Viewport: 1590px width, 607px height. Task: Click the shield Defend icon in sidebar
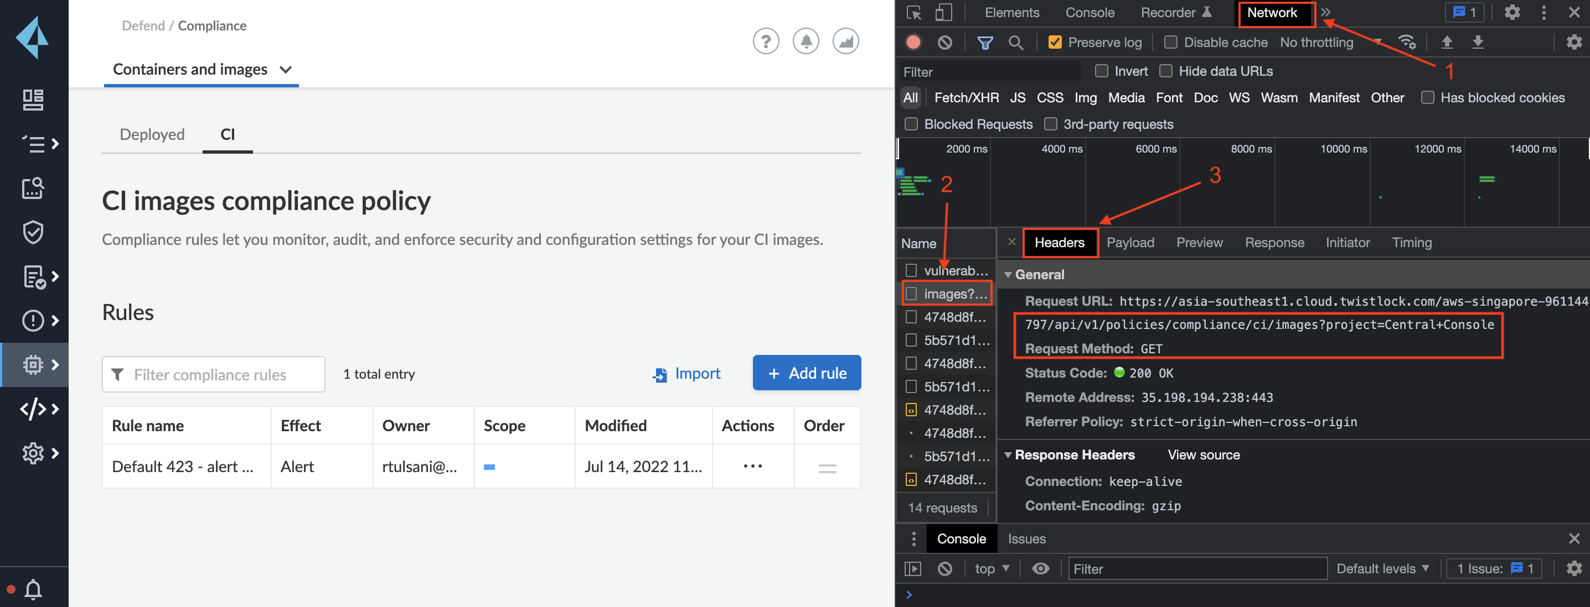tap(33, 232)
